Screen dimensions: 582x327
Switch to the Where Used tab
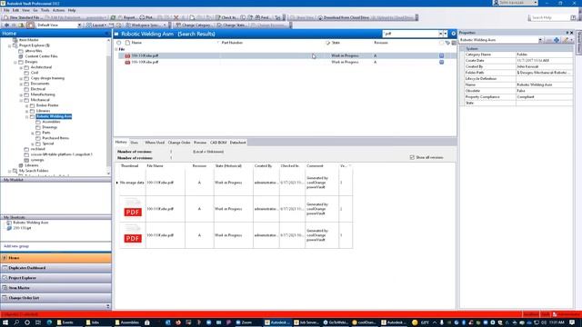point(155,143)
